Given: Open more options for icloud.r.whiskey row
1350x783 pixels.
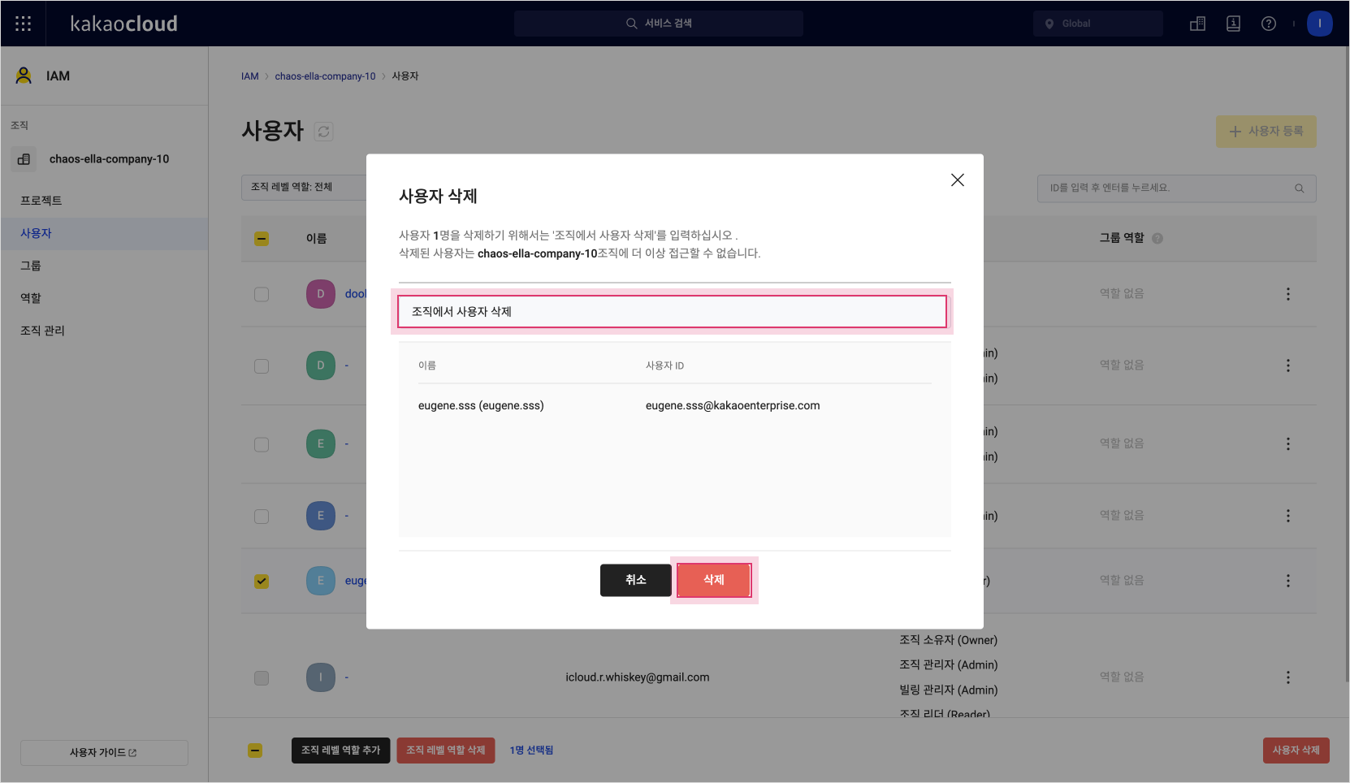Looking at the screenshot, I should (1288, 677).
